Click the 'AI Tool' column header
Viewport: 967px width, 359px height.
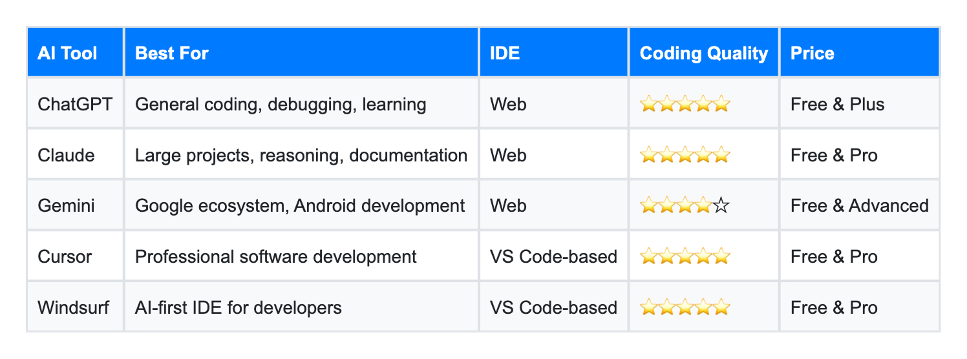[75, 52]
